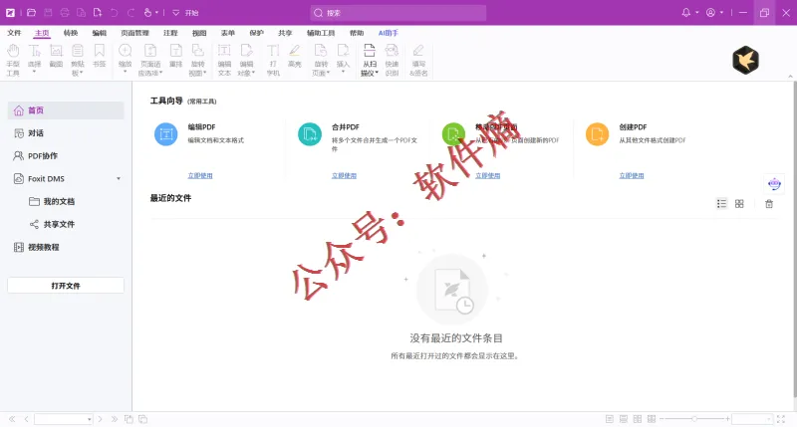Viewport: 797px width, 427px height.
Task: Switch recent files to thumbnail grid view
Action: [x=739, y=204]
